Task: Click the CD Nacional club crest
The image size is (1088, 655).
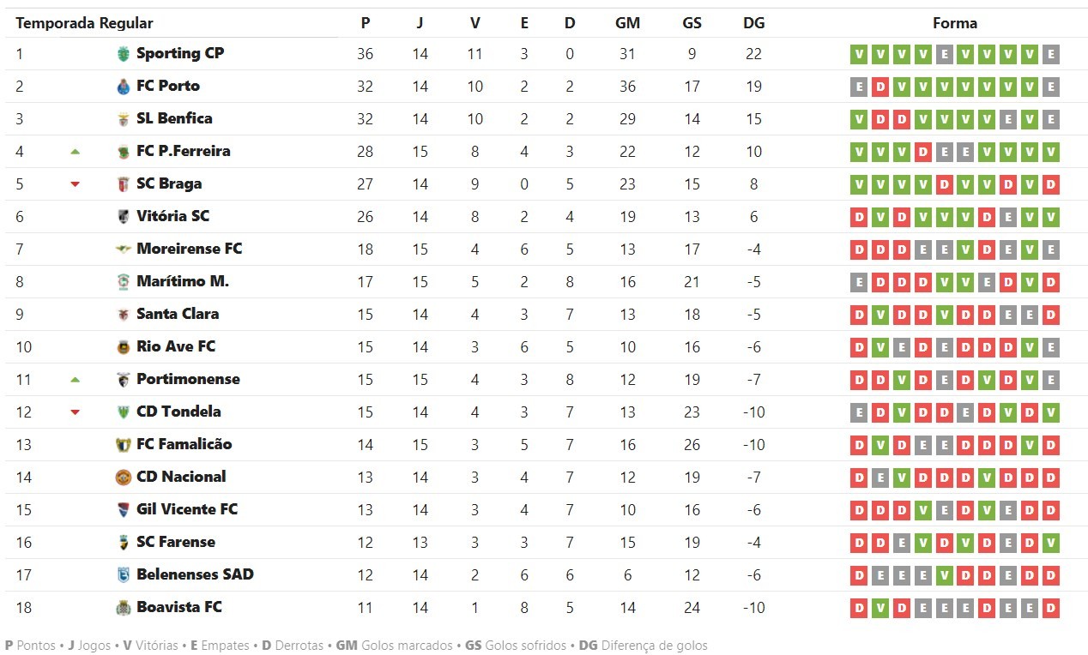Action: pyautogui.click(x=123, y=478)
